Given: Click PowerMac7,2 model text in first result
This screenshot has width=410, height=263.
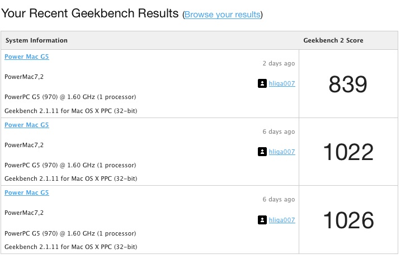Looking at the screenshot, I should point(24,77).
